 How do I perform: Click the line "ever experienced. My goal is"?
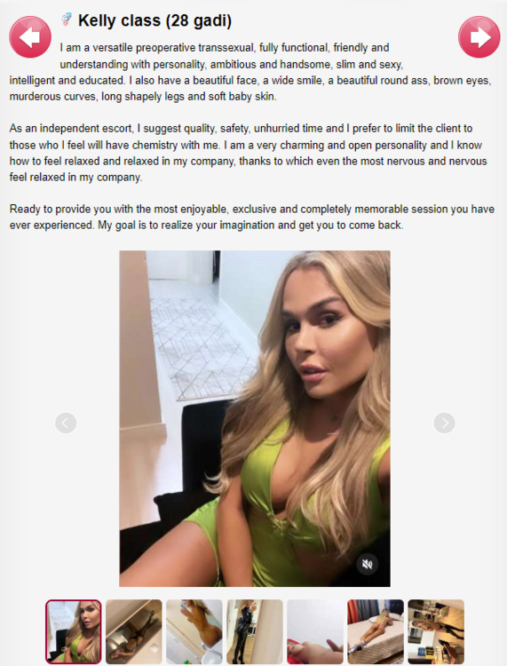pyautogui.click(x=206, y=225)
